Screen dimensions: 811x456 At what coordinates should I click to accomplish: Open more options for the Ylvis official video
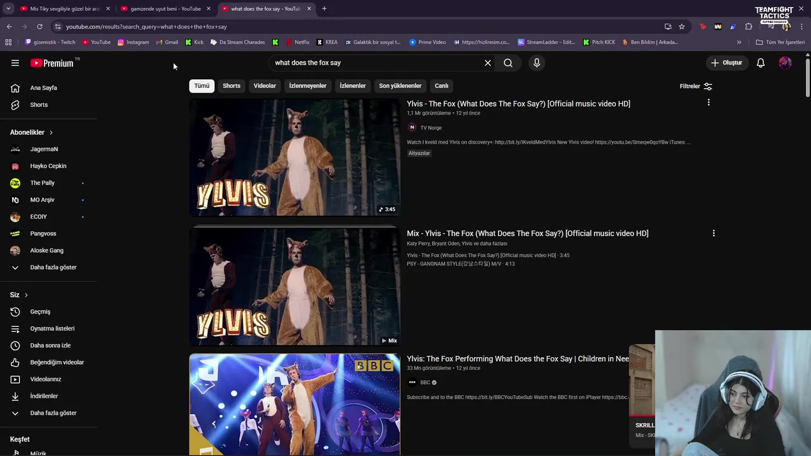[x=708, y=102]
